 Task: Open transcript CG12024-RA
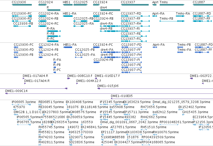click(x=49, y=14)
